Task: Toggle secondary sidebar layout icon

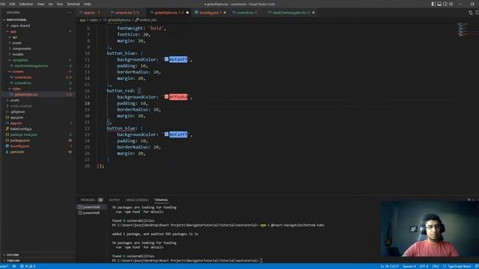Action: tap(445, 4)
